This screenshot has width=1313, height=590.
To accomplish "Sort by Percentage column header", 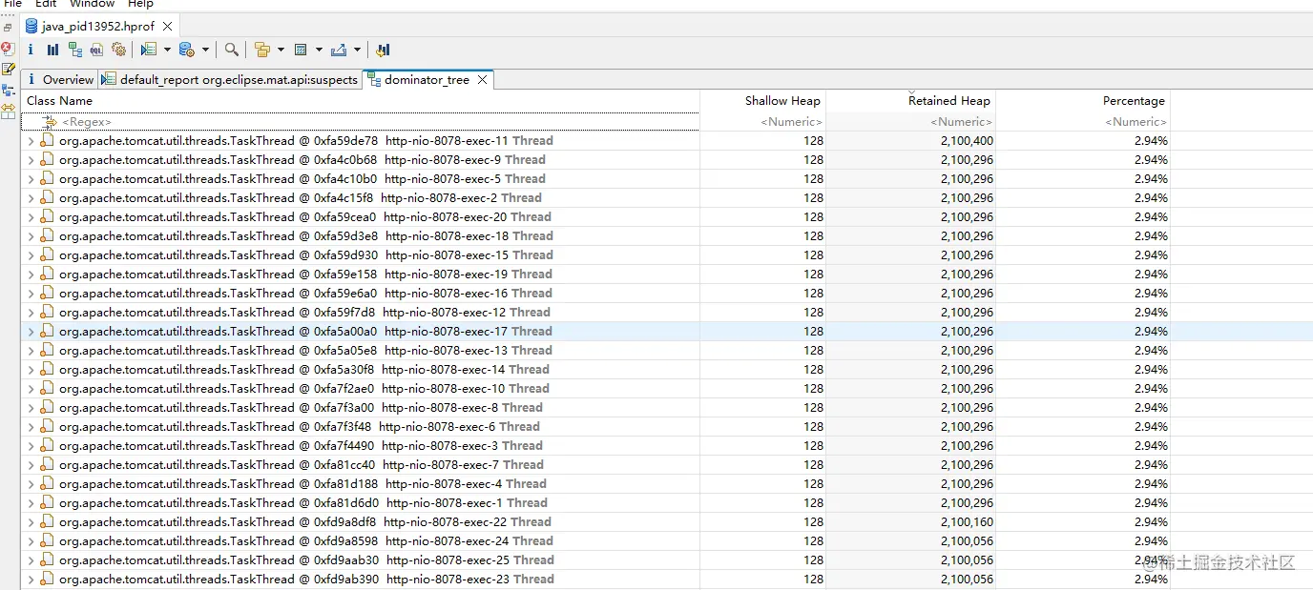I will (1083, 101).
